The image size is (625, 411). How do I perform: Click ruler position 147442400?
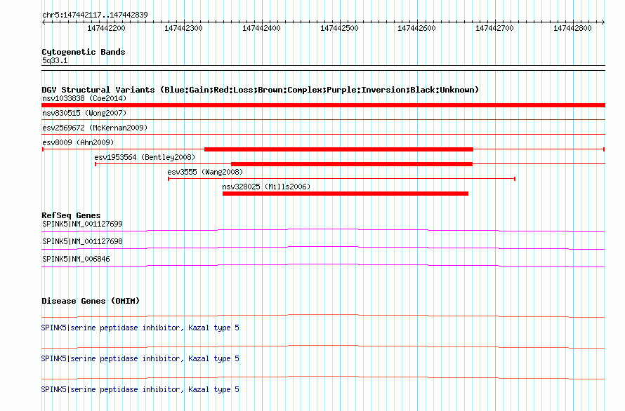pos(261,28)
